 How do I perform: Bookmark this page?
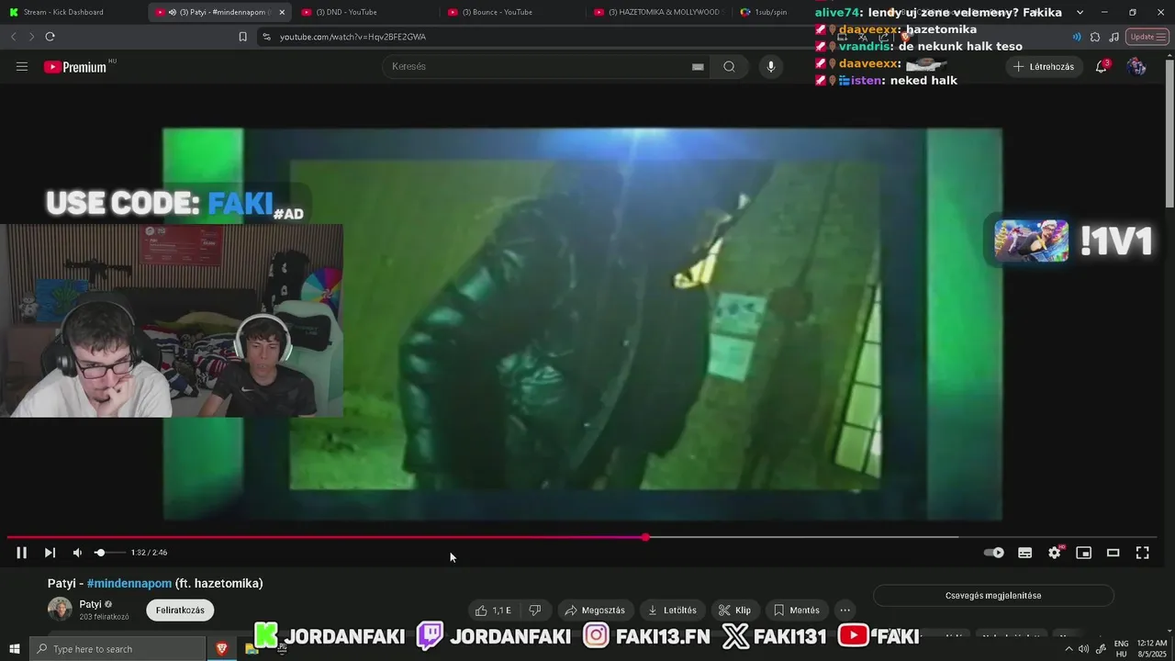pos(242,37)
